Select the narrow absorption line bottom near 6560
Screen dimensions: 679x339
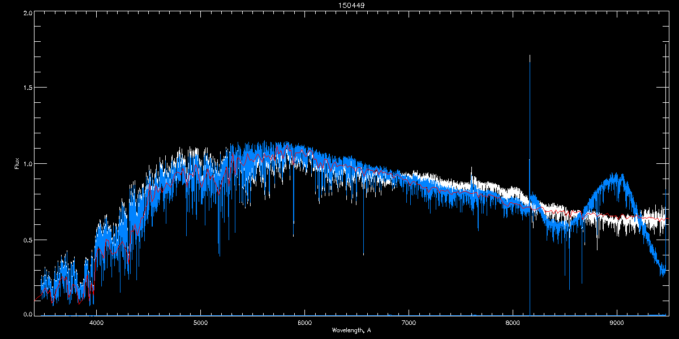point(363,254)
